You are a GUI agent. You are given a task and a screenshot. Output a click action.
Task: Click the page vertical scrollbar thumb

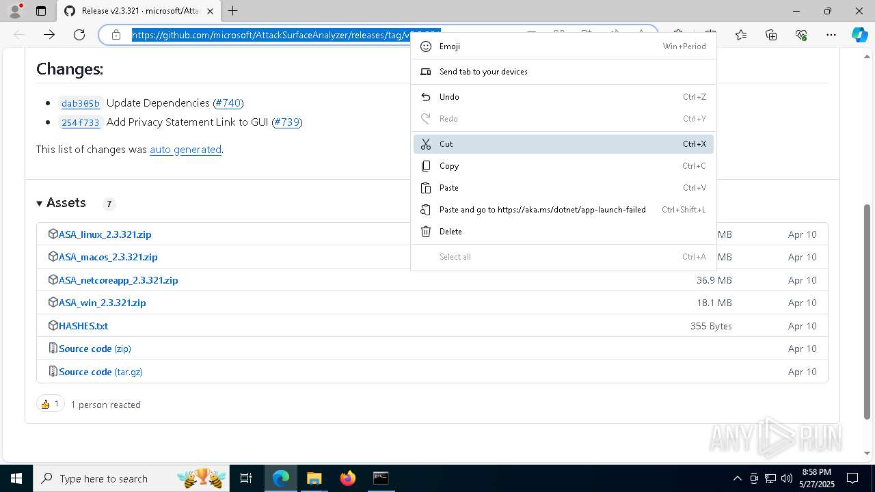(x=868, y=311)
